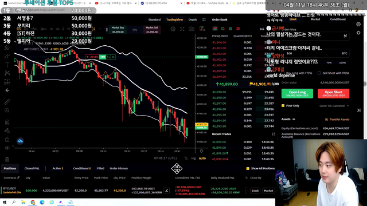This screenshot has width=367, height=206.
Task: Switch to the Closed P&L tab
Action: 32,168
